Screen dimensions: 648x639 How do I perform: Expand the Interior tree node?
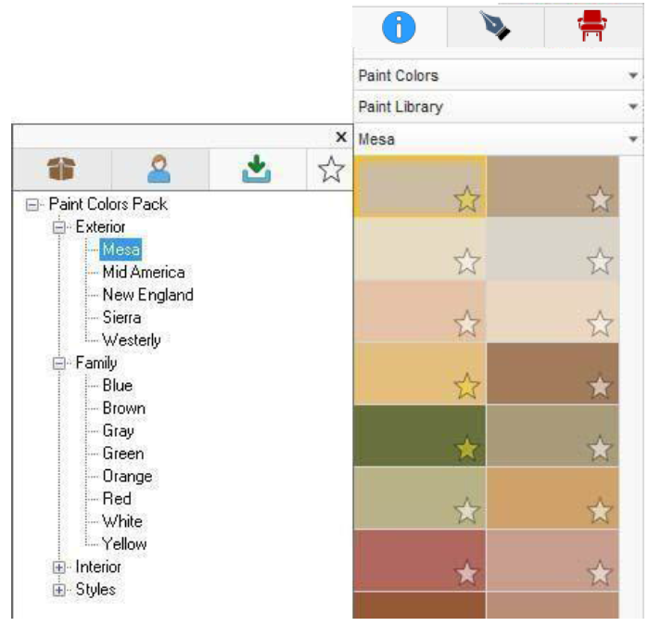click(58, 568)
